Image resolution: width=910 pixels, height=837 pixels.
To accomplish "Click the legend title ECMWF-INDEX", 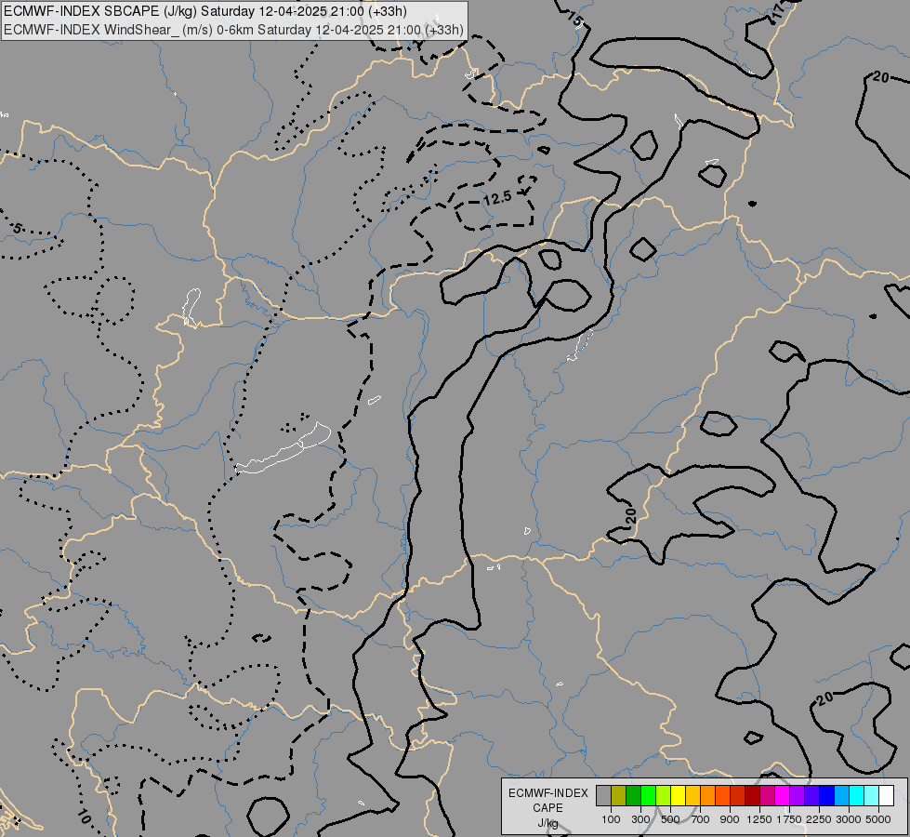I will click(547, 793).
